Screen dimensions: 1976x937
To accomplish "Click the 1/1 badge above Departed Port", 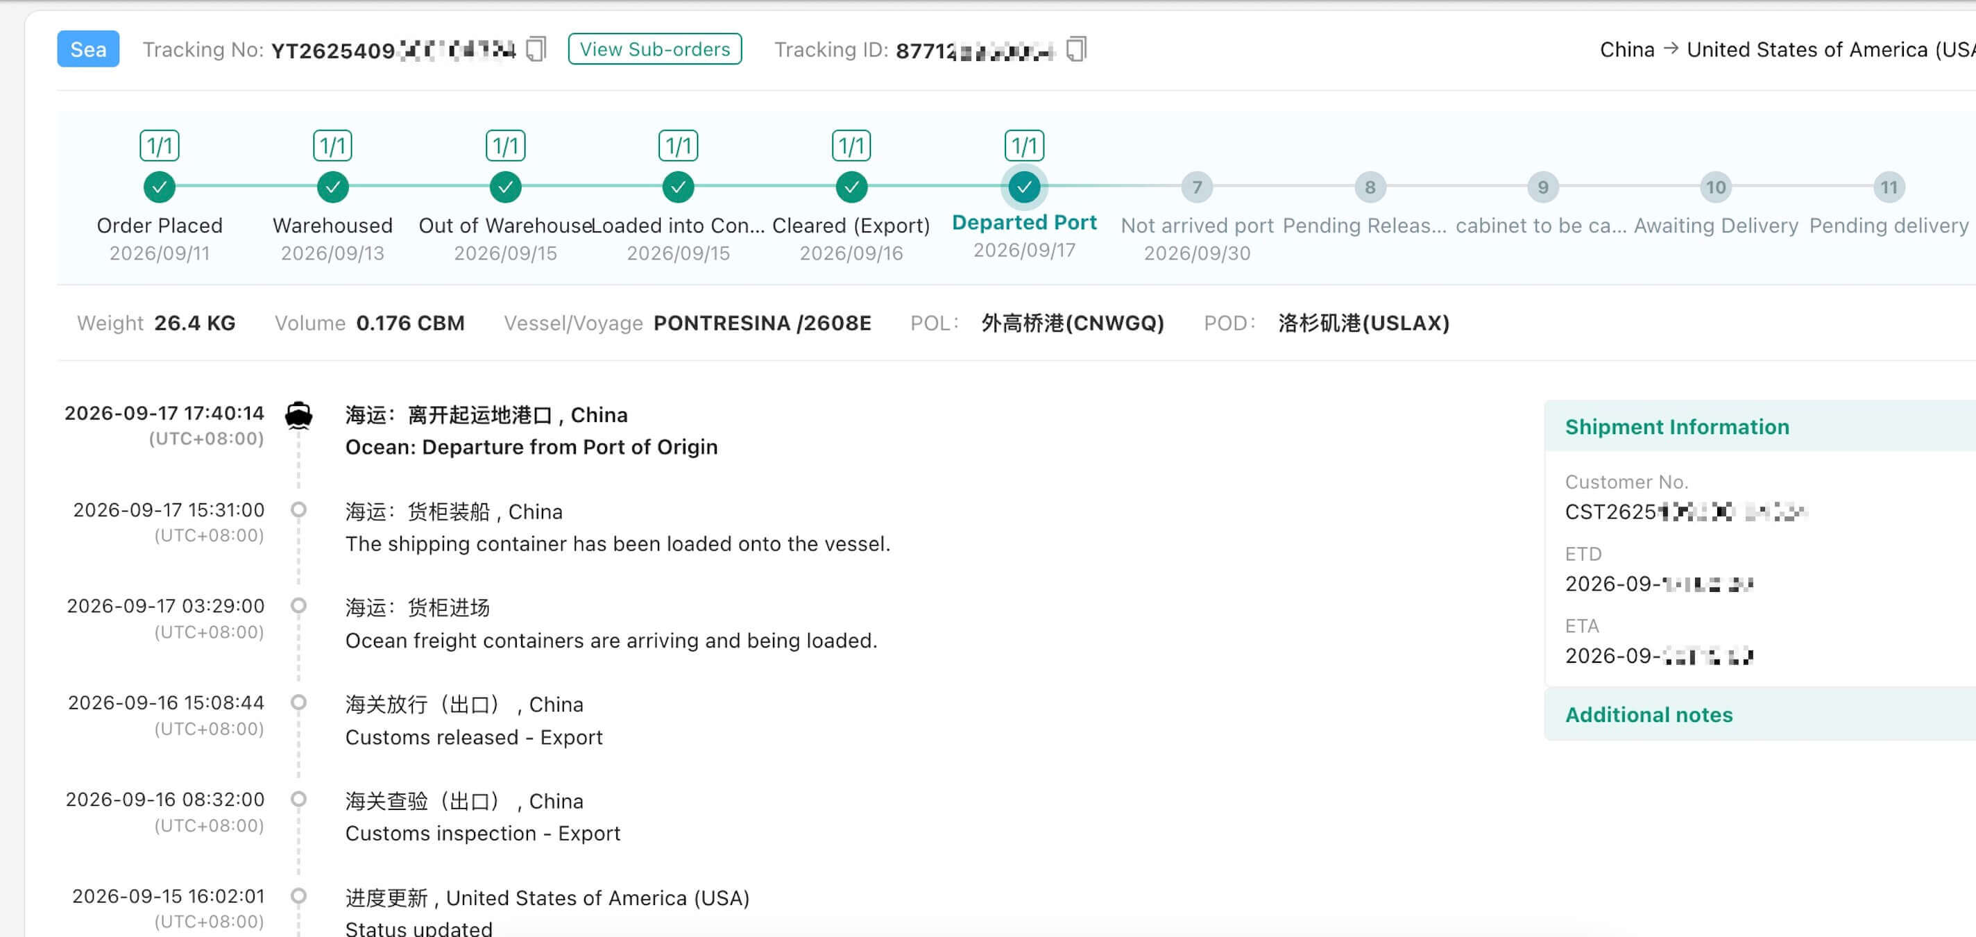I will (1024, 146).
